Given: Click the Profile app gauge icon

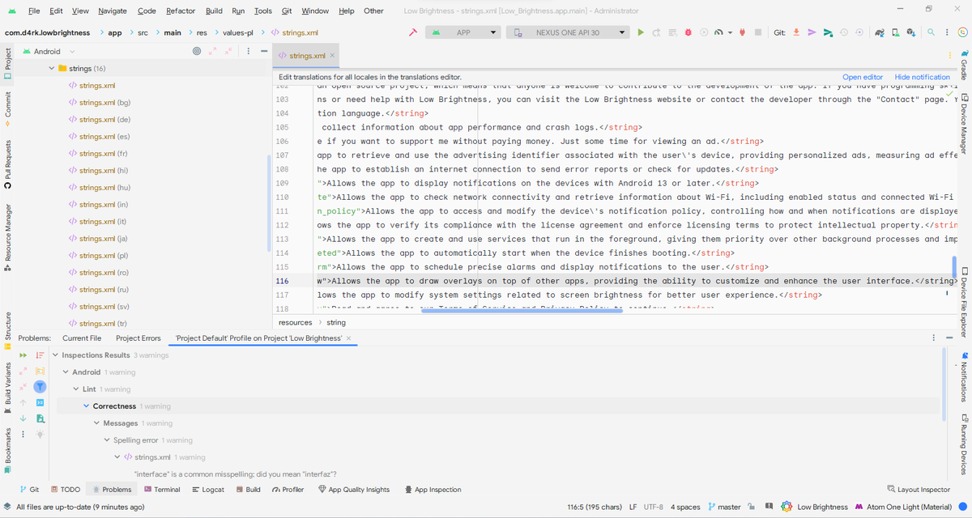Looking at the screenshot, I should [718, 32].
